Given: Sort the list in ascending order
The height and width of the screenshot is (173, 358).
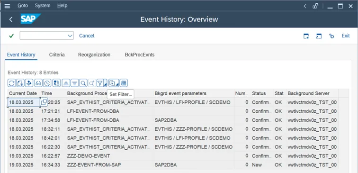Looking at the screenshot, I should [66, 83].
